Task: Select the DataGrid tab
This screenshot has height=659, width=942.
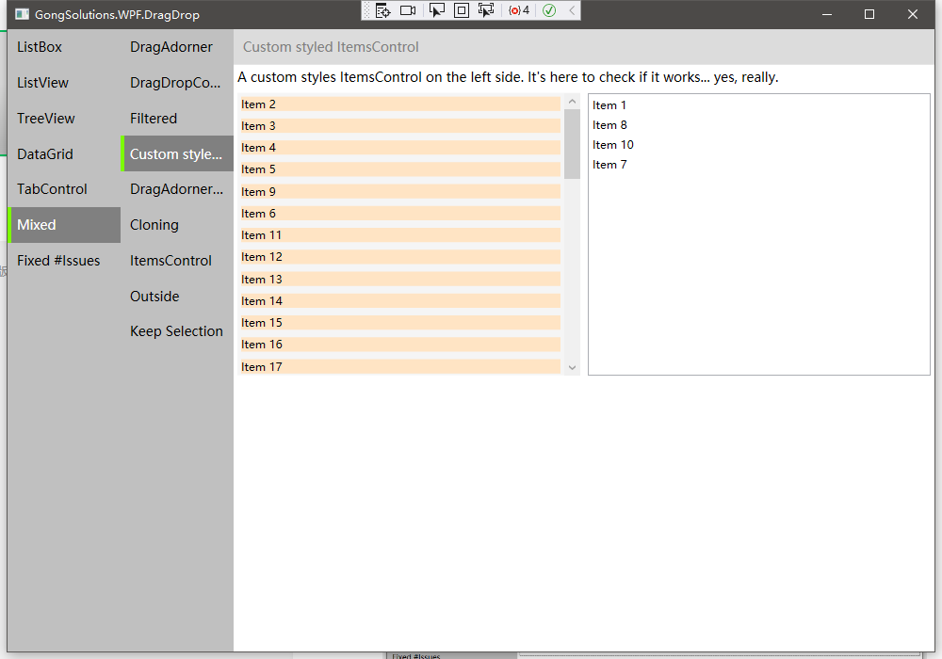Action: point(45,154)
